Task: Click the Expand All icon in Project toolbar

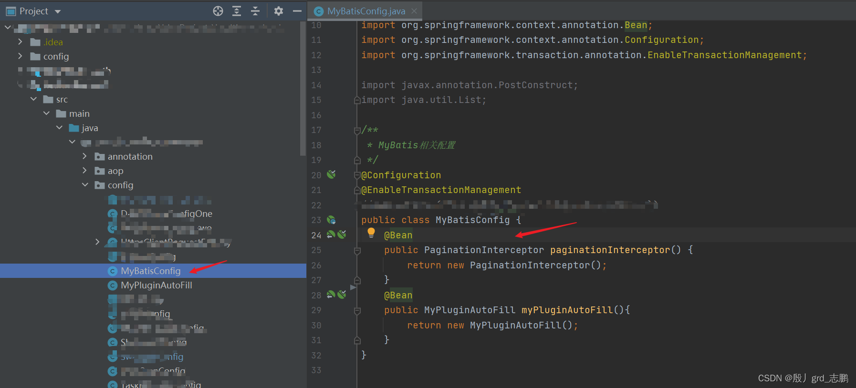Action: coord(237,11)
